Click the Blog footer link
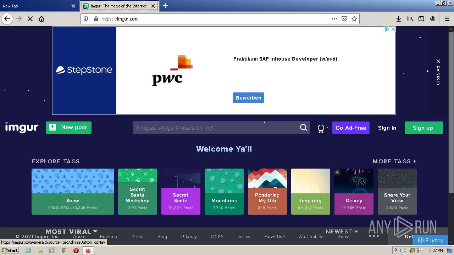This screenshot has height=255, width=454. [162, 236]
